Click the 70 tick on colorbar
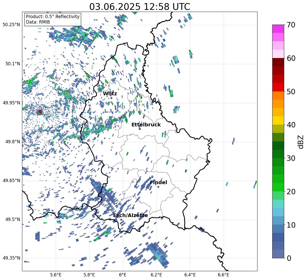 [291, 25]
